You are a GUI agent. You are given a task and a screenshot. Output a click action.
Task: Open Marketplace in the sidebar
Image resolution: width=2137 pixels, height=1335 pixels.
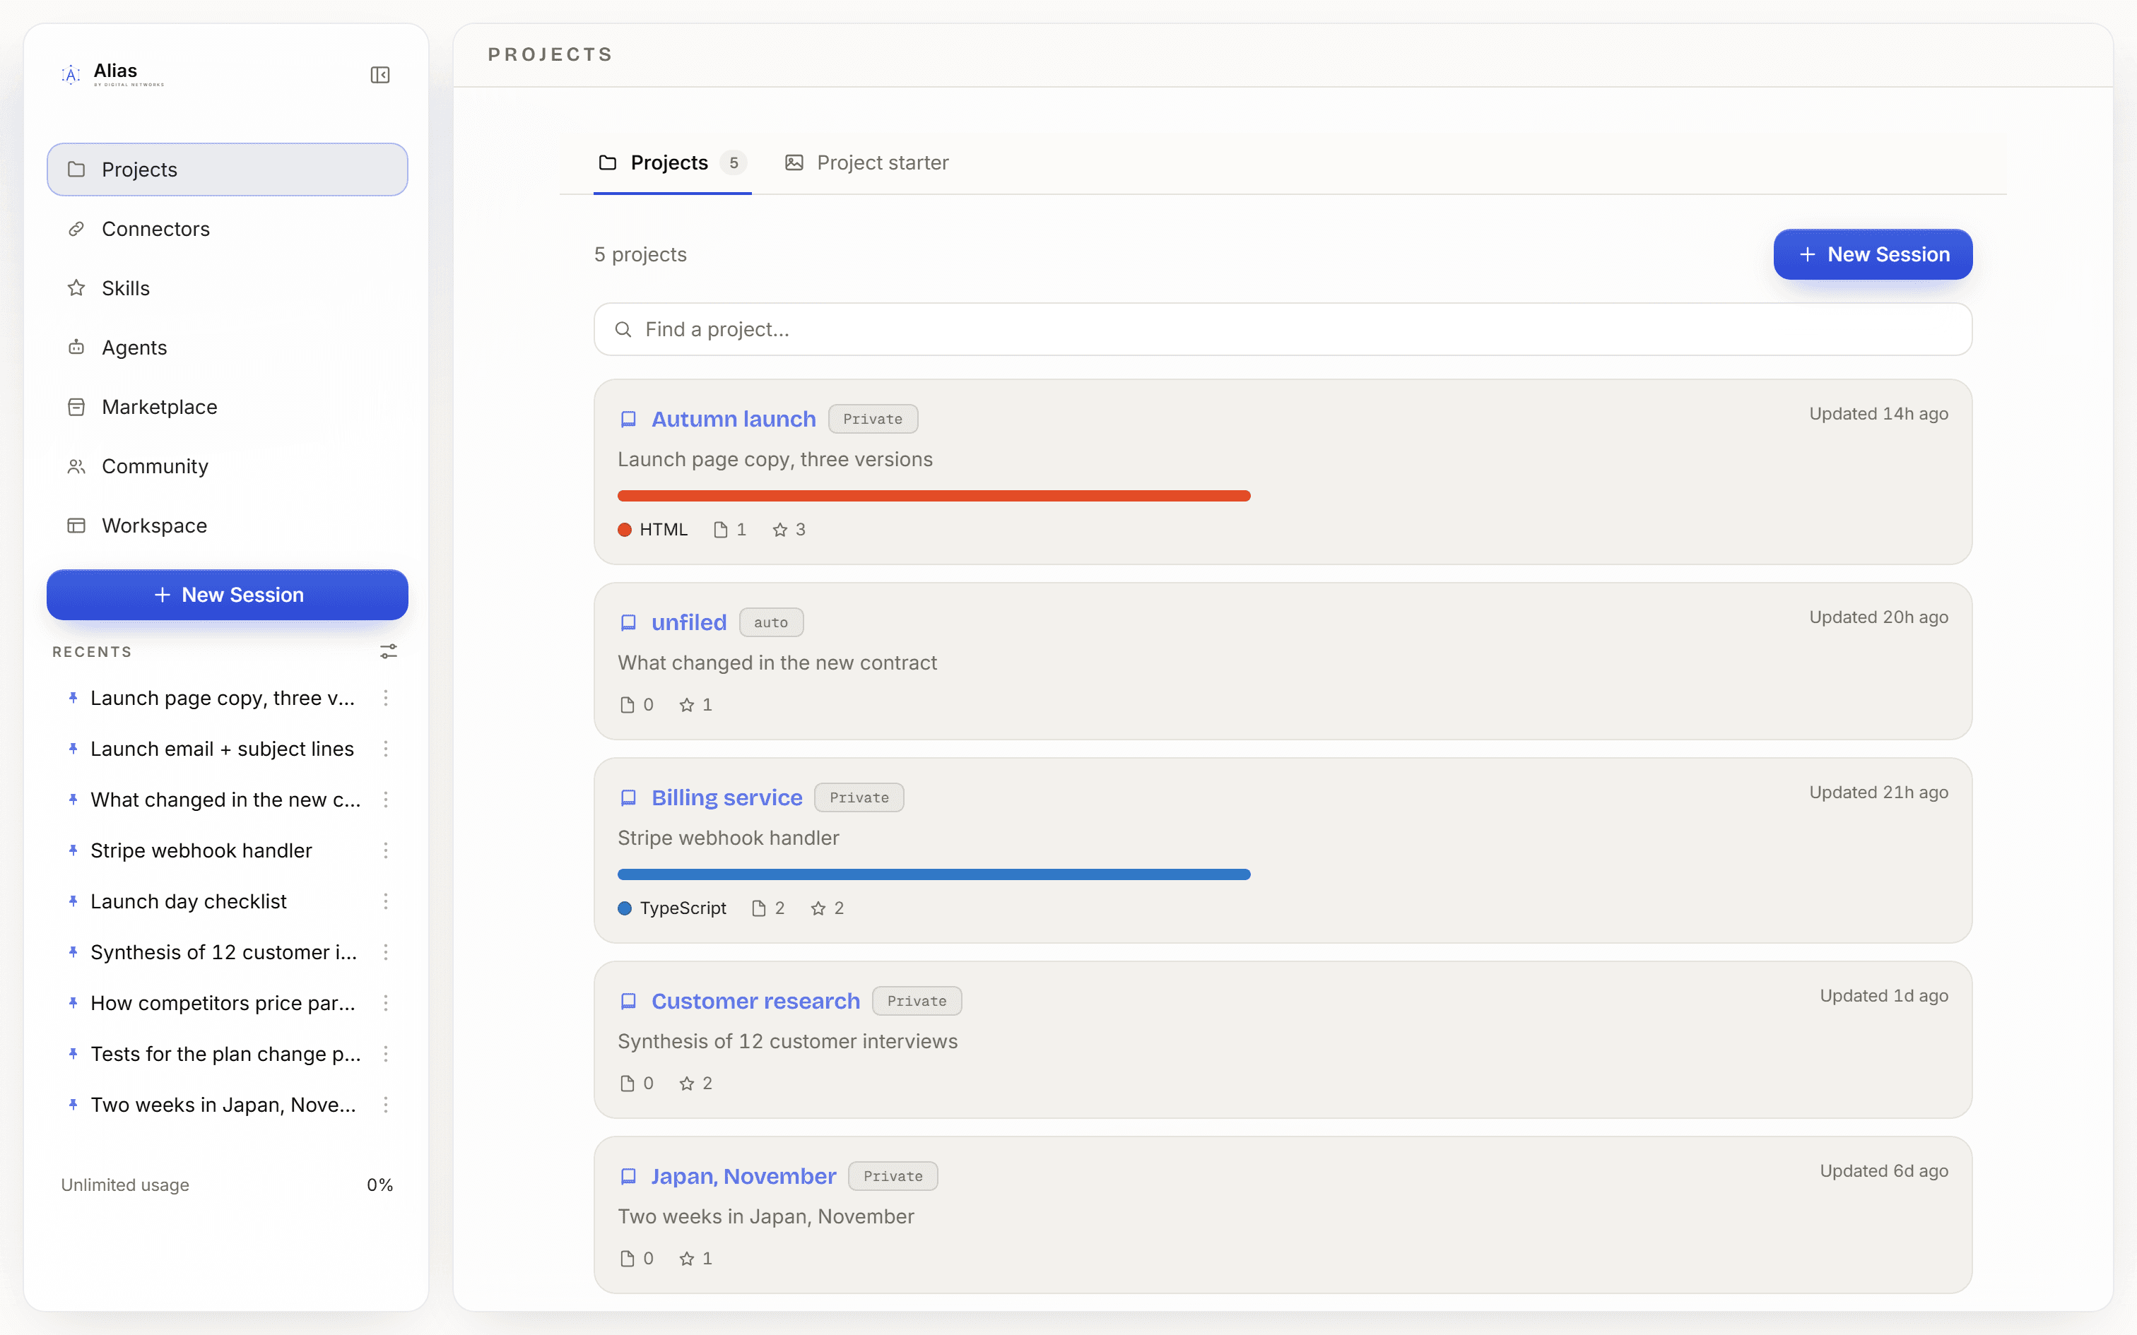click(x=227, y=407)
